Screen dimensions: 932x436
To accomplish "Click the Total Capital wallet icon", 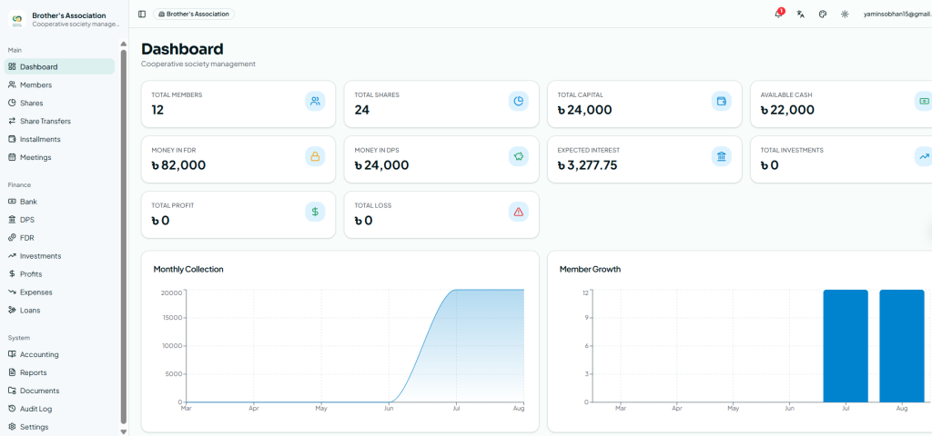I will 722,101.
